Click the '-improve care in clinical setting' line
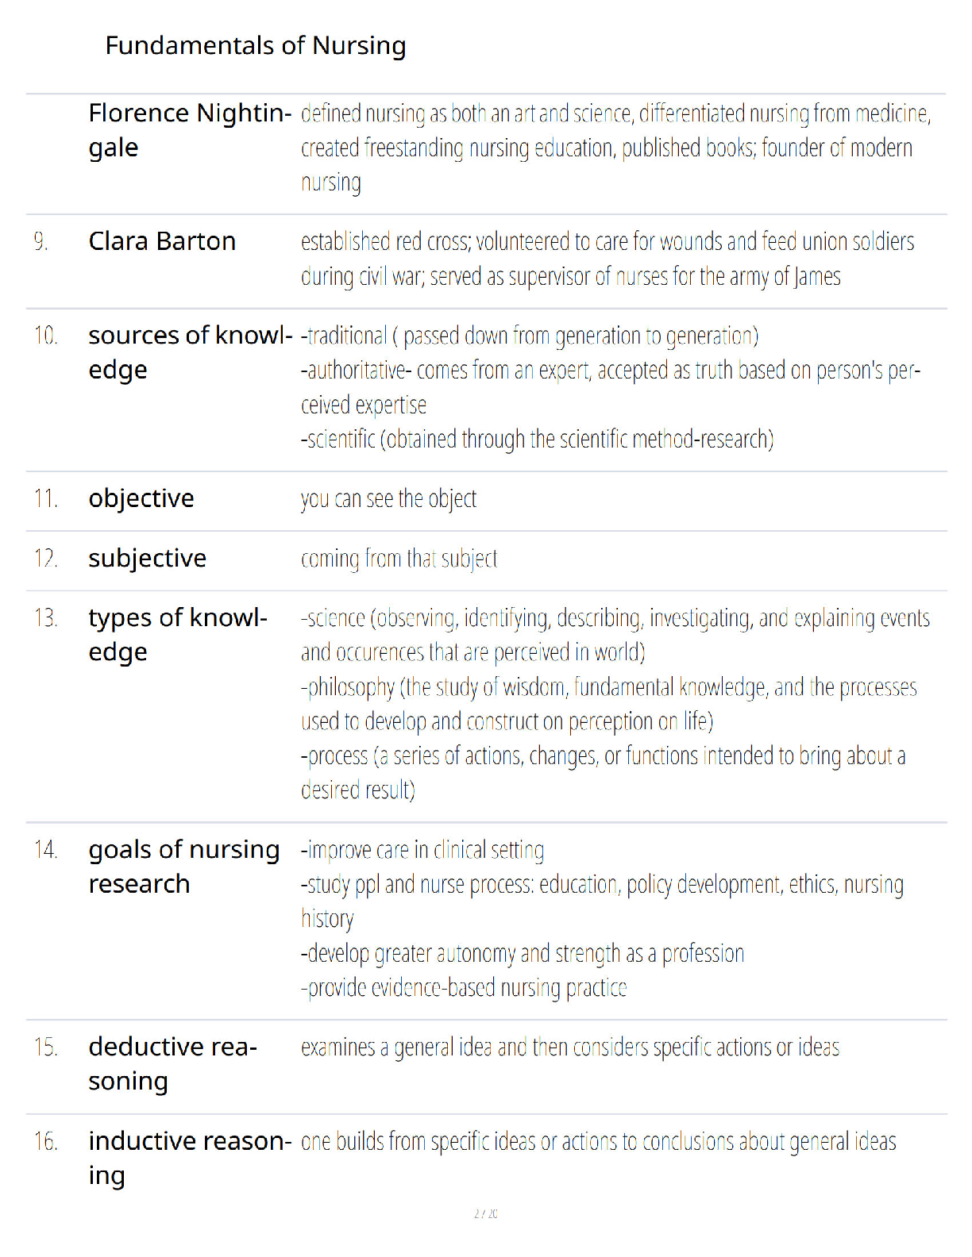Viewport: 972px width, 1257px height. click(x=422, y=850)
